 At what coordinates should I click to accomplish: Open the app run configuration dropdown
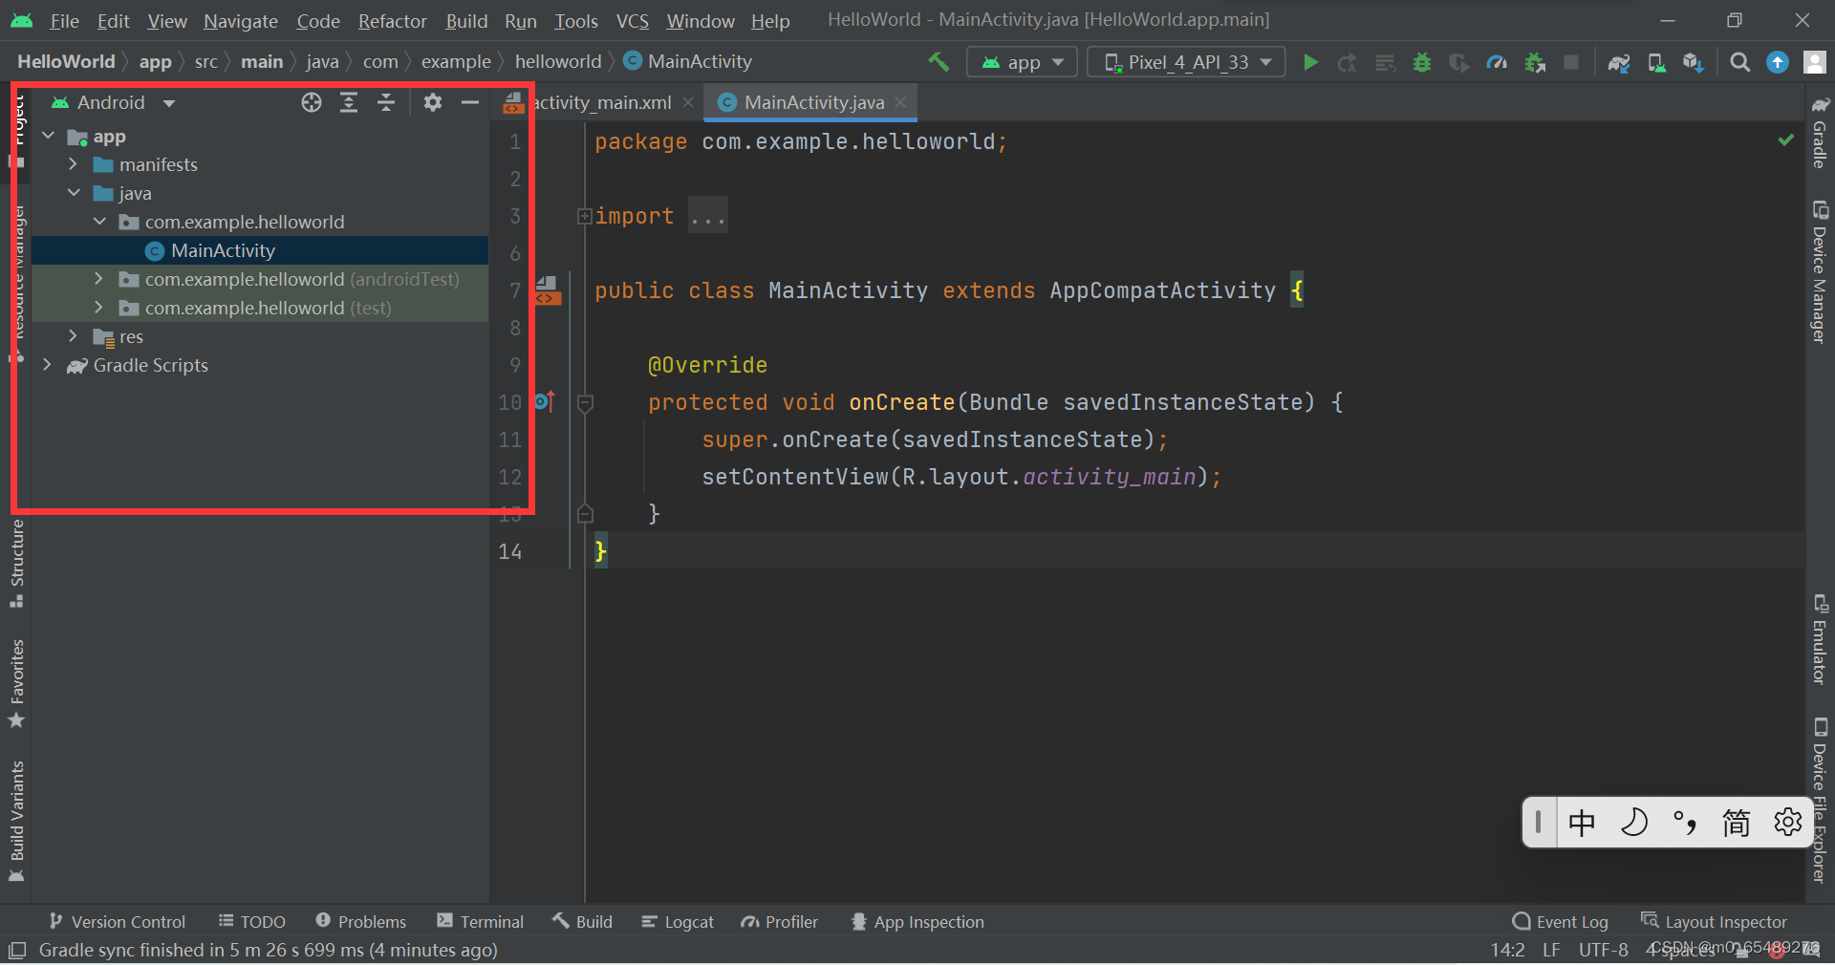[1022, 62]
